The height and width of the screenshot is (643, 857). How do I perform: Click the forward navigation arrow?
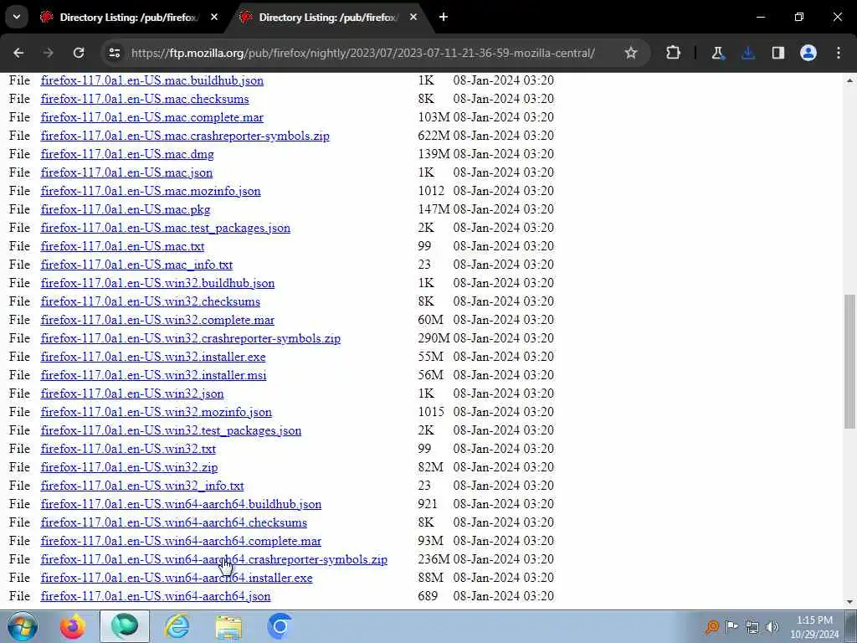pyautogui.click(x=49, y=53)
